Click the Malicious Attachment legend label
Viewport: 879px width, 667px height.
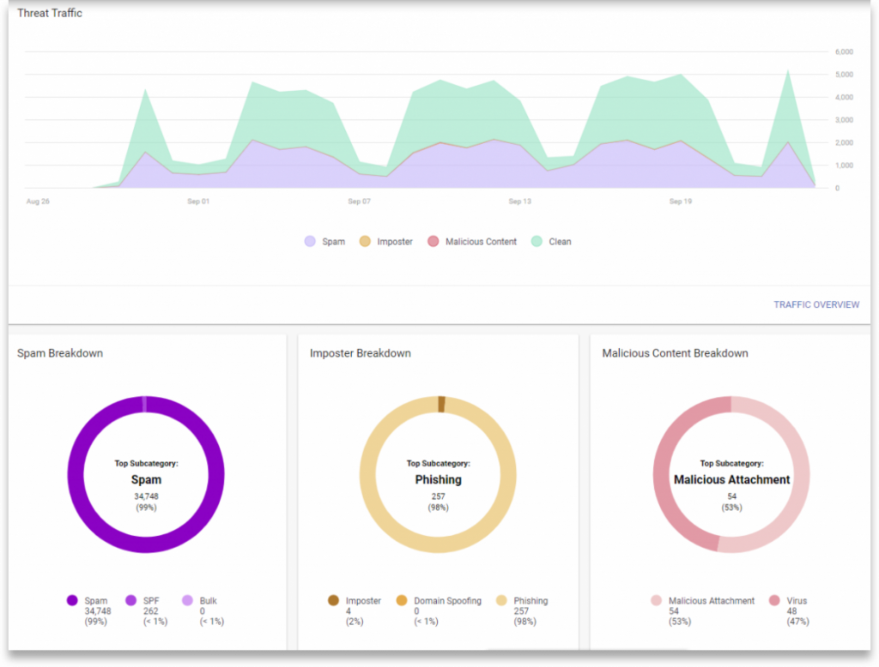pos(712,601)
